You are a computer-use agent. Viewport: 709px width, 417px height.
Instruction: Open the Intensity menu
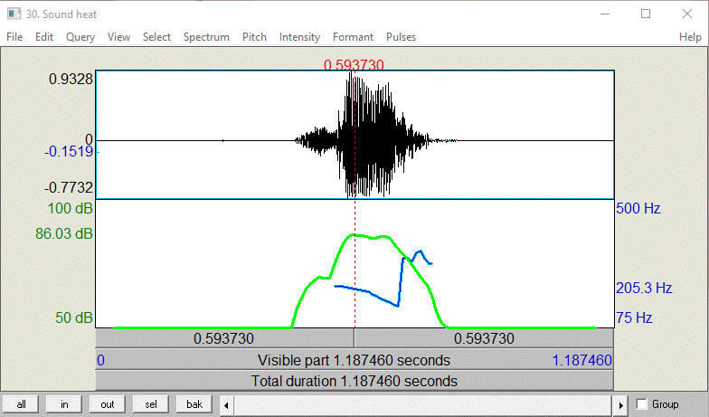pos(299,37)
